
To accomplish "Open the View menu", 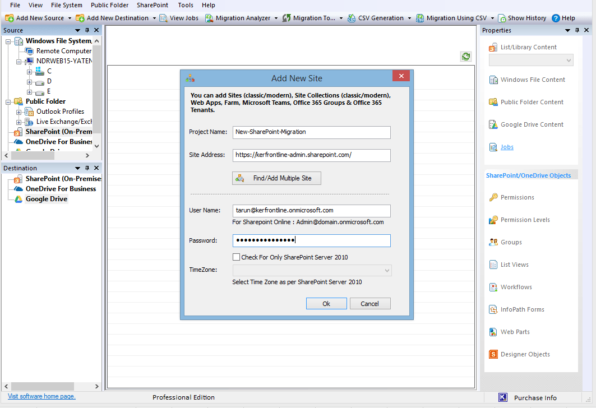I will click(36, 5).
